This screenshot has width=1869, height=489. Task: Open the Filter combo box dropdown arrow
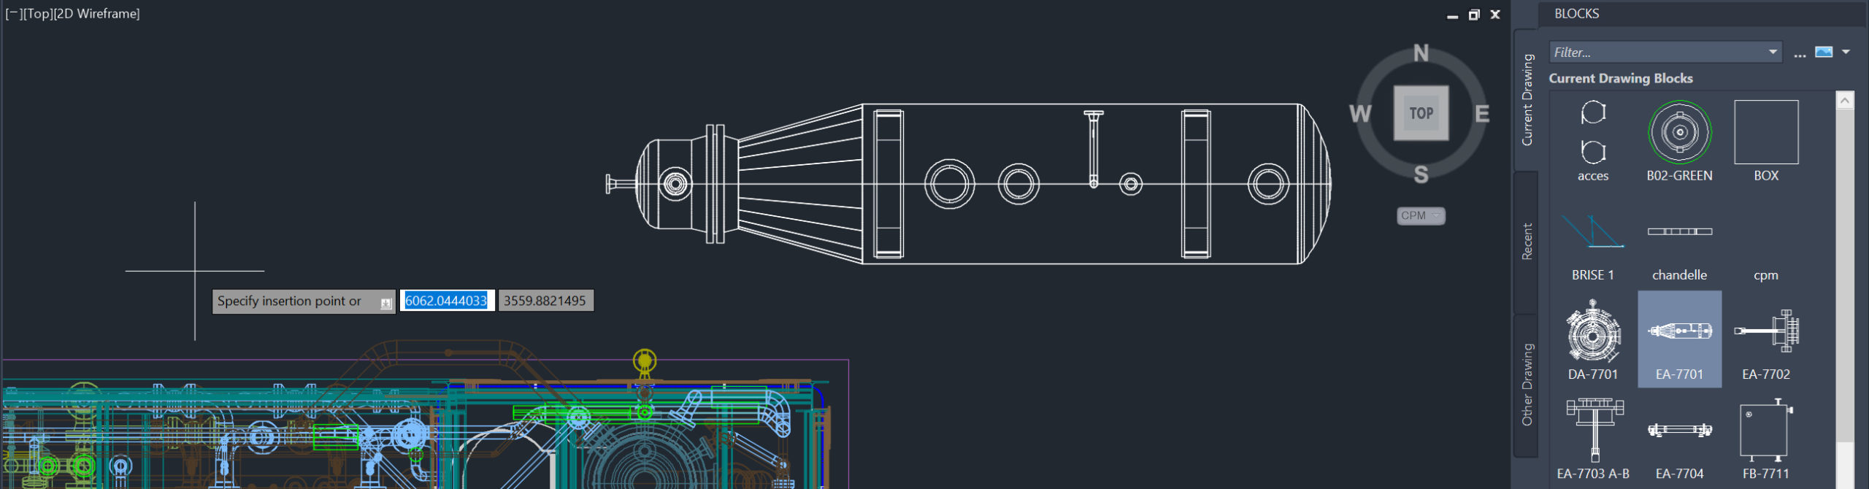[x=1773, y=52]
